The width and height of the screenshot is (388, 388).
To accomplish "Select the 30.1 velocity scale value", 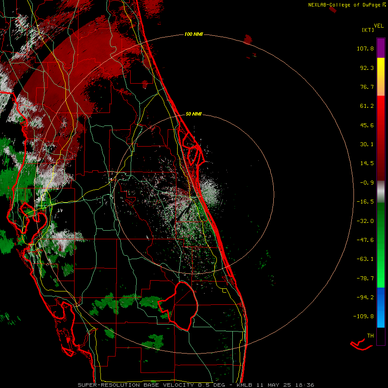I will coord(367,144).
